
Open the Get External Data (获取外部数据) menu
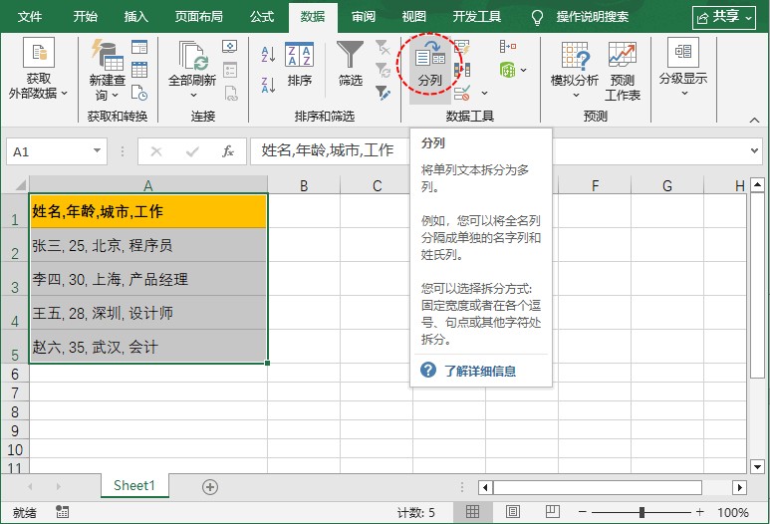click(38, 69)
